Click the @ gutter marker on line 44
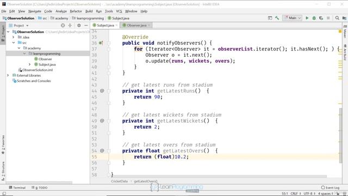This screenshot has height=196, width=348. point(102,91)
